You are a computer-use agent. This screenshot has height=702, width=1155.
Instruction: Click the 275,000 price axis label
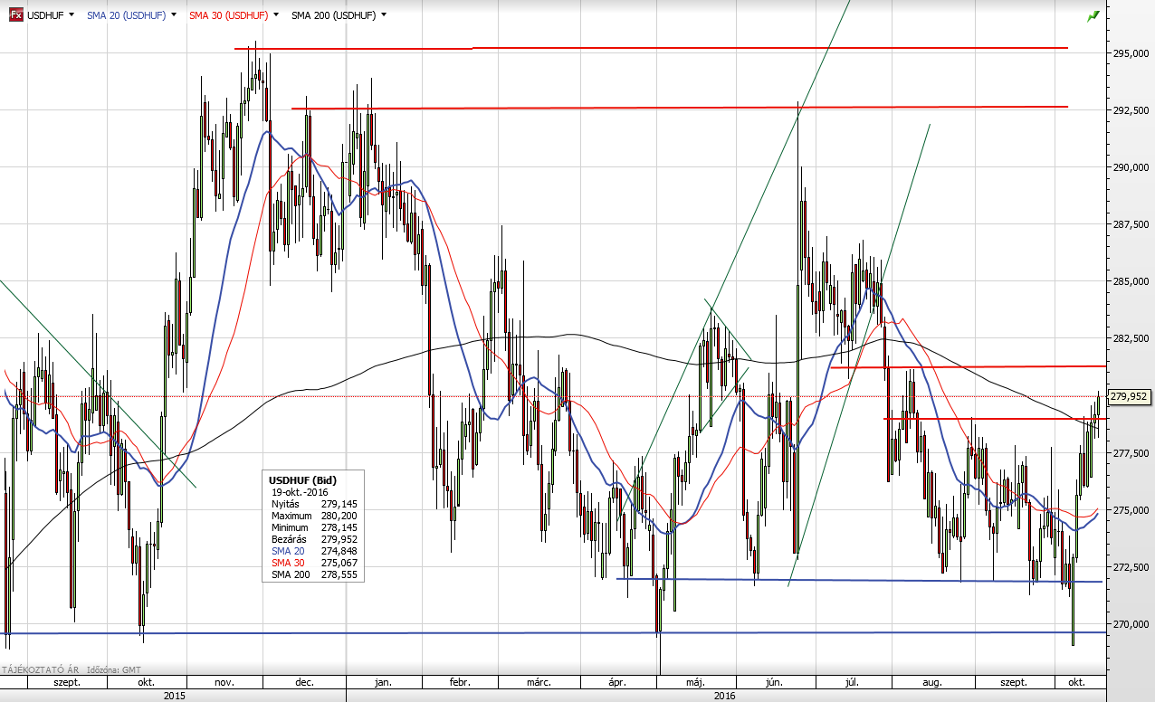click(1129, 510)
